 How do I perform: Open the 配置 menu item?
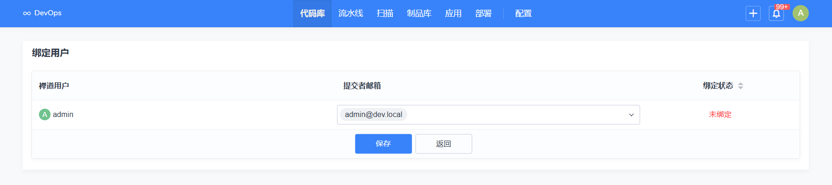[523, 13]
